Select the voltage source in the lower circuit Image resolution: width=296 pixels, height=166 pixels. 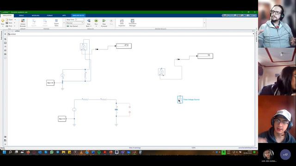point(74,110)
